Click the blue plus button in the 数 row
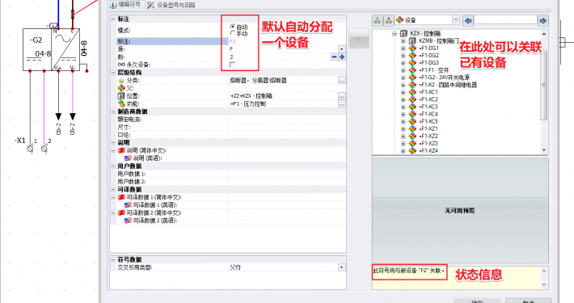574x303 pixels. pyautogui.click(x=341, y=57)
